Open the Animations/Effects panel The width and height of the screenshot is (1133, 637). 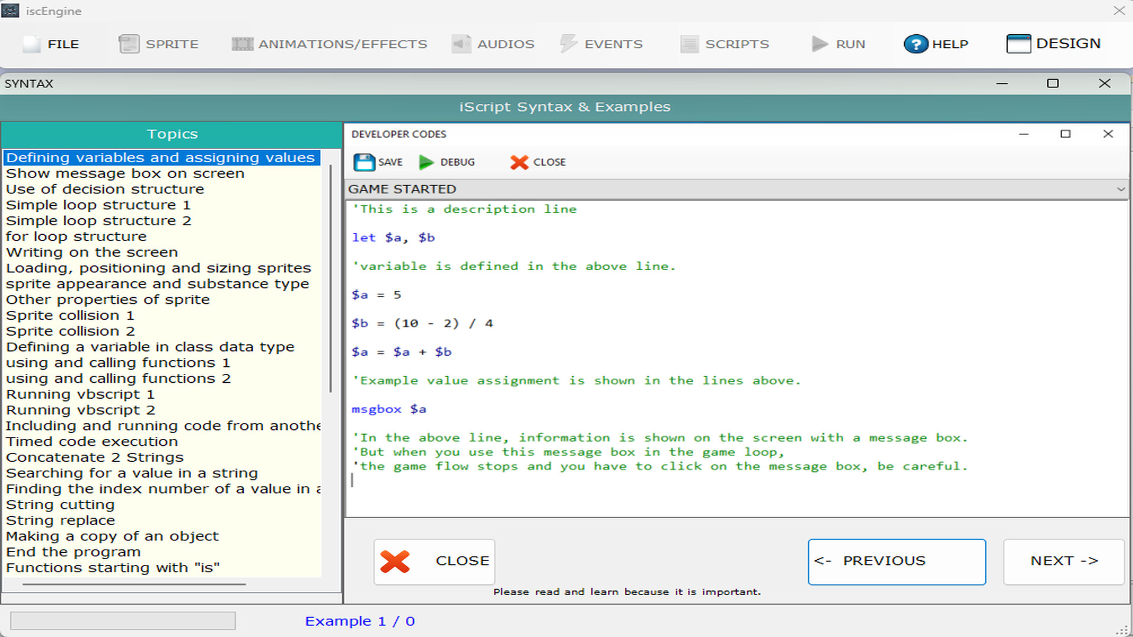pos(329,44)
